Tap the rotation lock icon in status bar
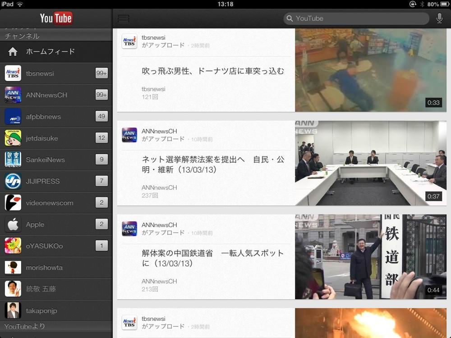The width and height of the screenshot is (451, 338). point(413,4)
